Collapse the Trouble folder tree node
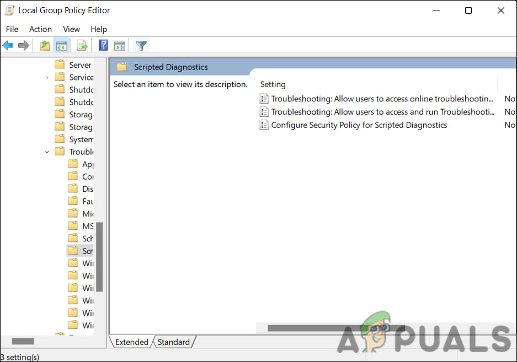The image size is (517, 362). [47, 152]
